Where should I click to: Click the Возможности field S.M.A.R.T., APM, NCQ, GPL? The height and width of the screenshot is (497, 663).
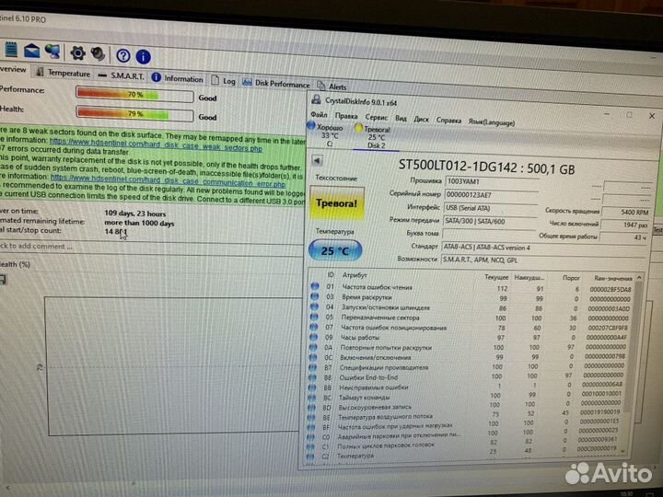click(x=543, y=260)
